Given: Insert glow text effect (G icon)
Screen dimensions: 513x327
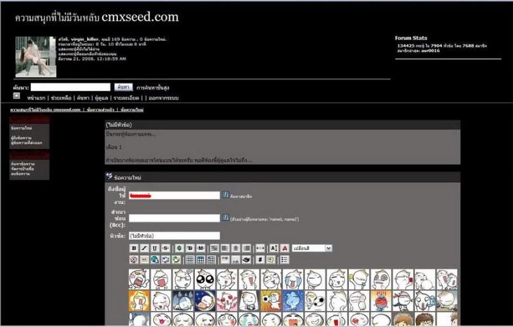Looking at the screenshot, I should (179, 248).
